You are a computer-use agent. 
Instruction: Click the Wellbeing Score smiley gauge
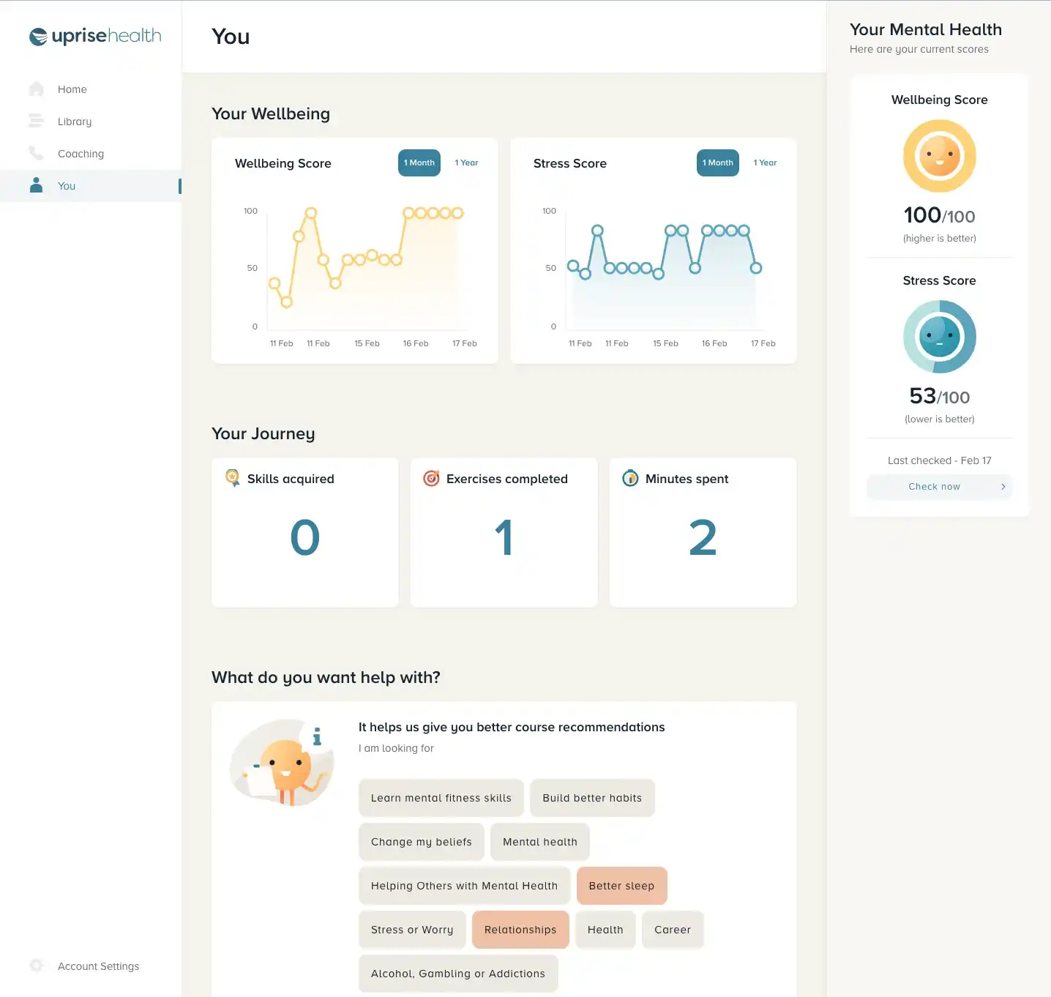939,156
